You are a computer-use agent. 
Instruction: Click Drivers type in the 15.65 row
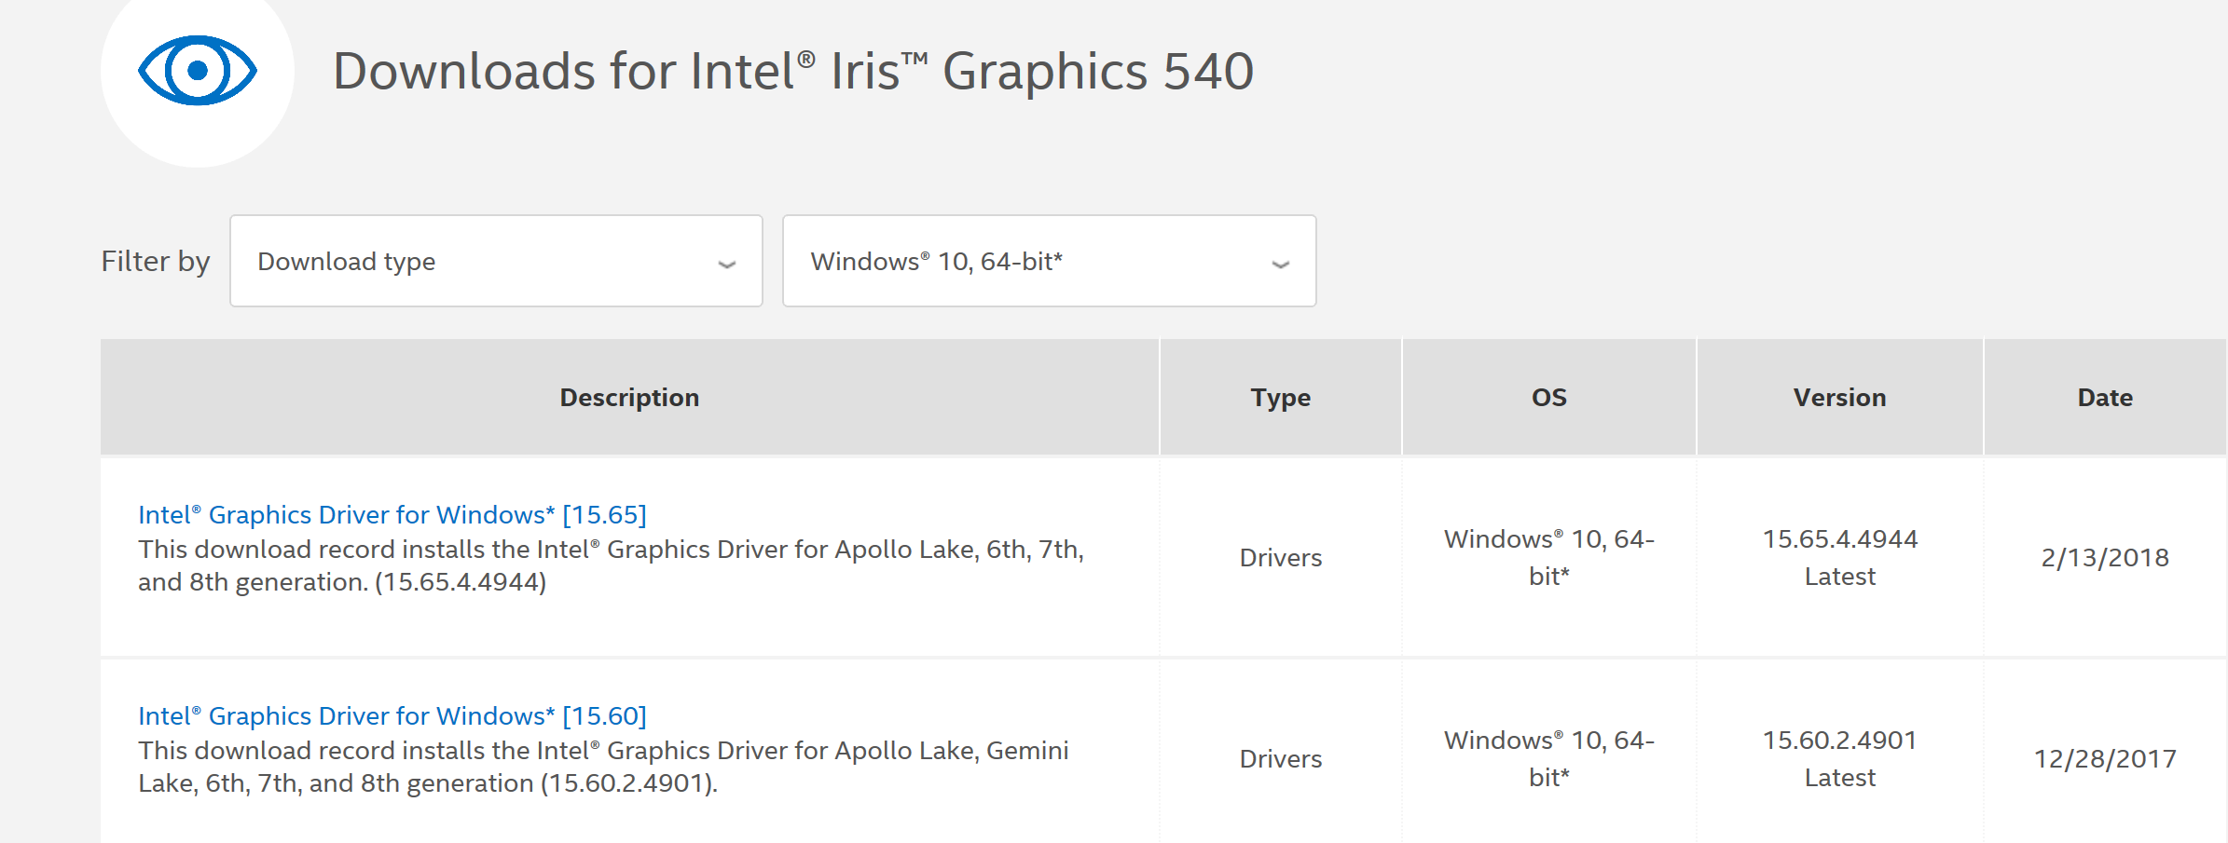1281,557
